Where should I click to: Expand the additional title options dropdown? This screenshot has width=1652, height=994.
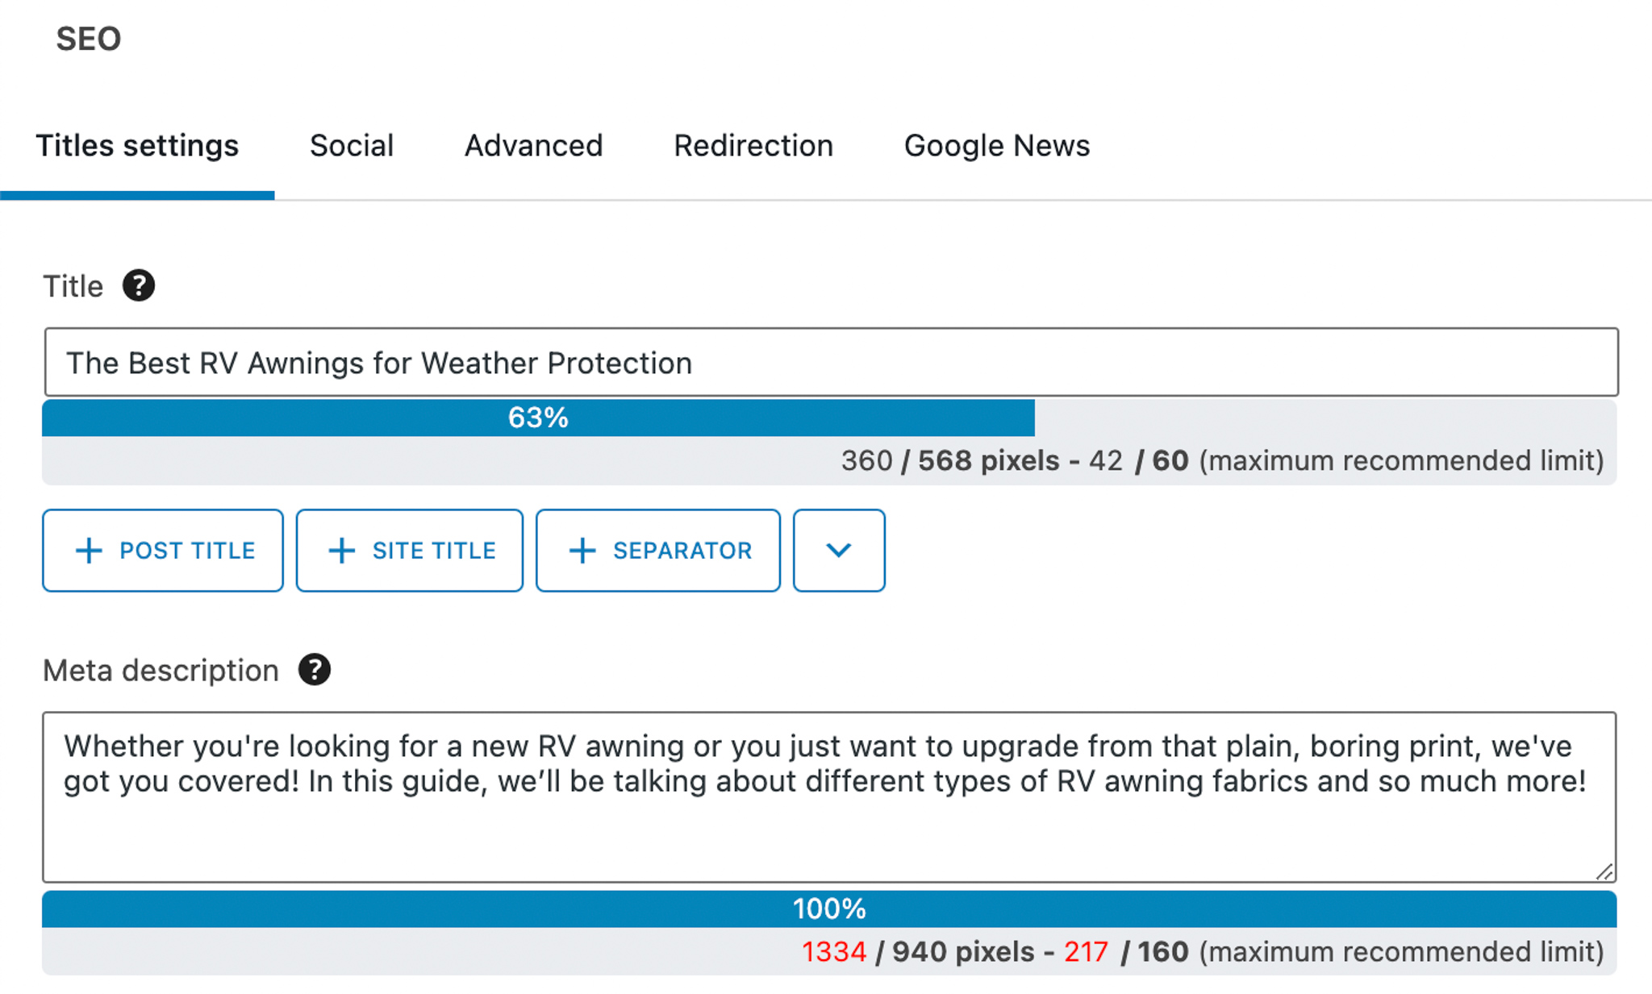(838, 550)
